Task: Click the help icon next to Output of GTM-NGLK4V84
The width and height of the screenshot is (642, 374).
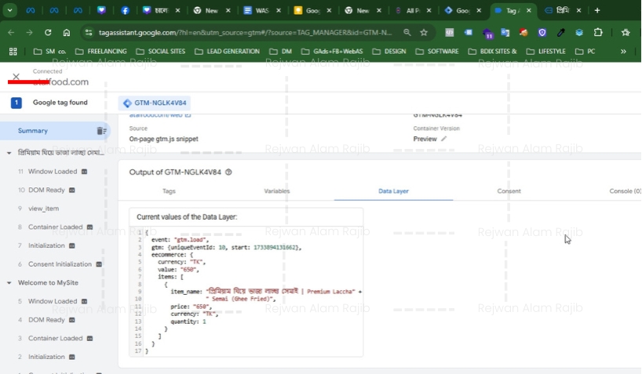Action: point(228,172)
